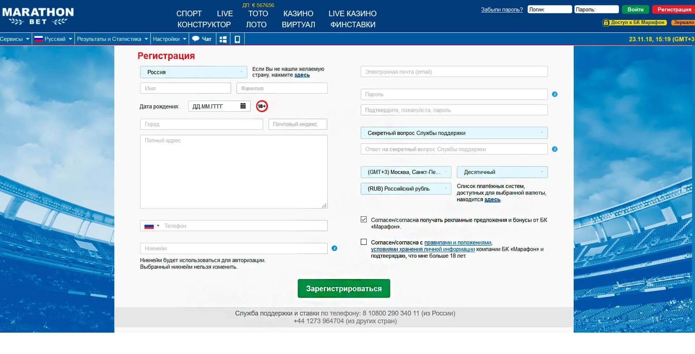Click the Электронная почта email field
This screenshot has height=354, width=695.
[x=454, y=72]
